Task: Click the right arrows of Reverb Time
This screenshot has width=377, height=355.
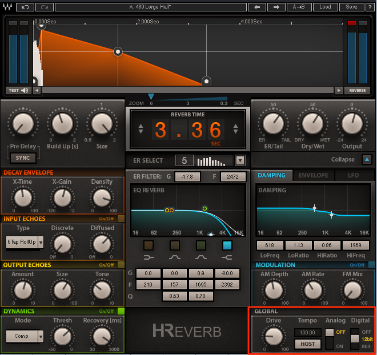Action: (x=235, y=129)
